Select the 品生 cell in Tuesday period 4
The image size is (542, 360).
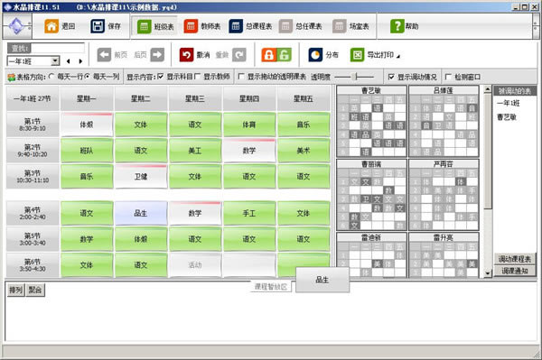pyautogui.click(x=141, y=213)
